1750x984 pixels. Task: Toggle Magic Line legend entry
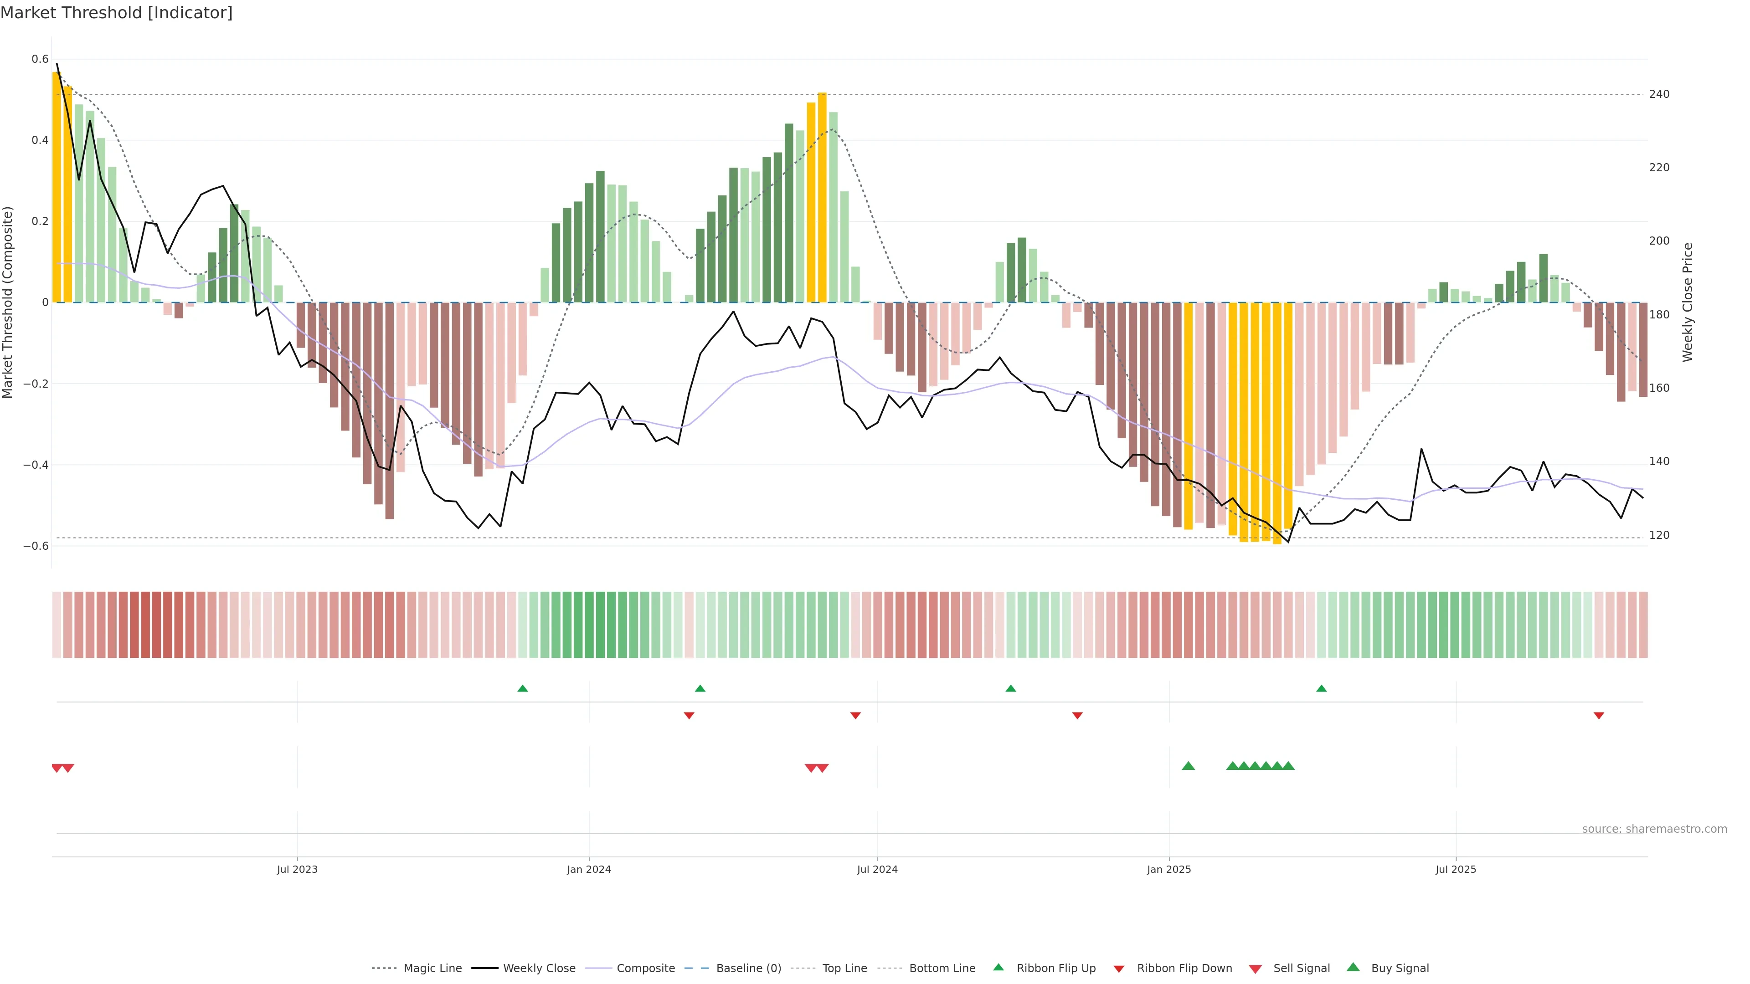pyautogui.click(x=432, y=969)
